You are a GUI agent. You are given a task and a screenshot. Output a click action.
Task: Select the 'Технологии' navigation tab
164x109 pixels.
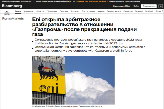[52, 11]
